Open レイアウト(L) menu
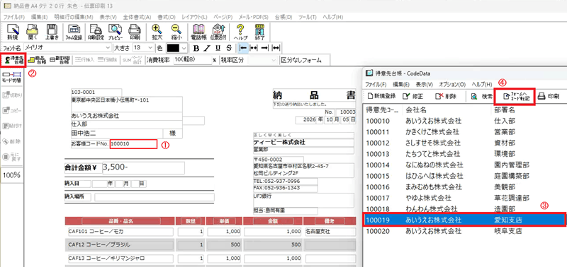 coord(194,17)
